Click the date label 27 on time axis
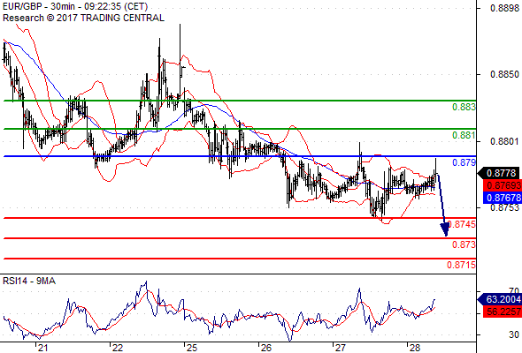The width and height of the screenshot is (522, 353). click(x=341, y=348)
